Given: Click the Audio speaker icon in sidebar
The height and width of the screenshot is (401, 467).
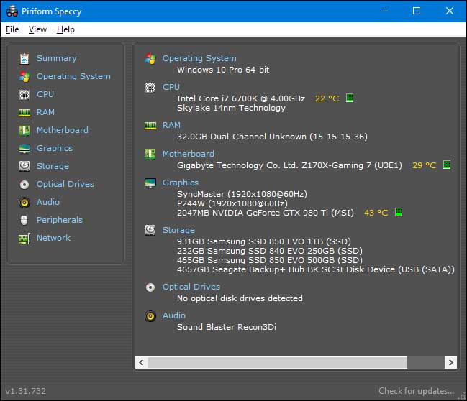Looking at the screenshot, I should [x=24, y=203].
